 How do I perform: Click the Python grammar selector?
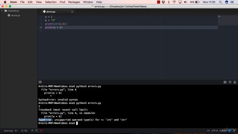223,131
